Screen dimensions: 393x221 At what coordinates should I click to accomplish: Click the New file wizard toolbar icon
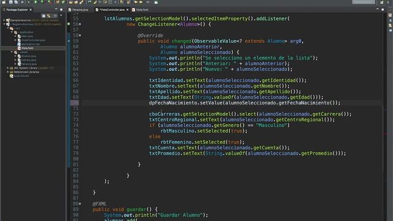(x=4, y=2)
